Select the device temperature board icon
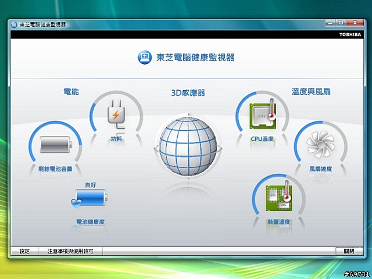 click(279, 196)
